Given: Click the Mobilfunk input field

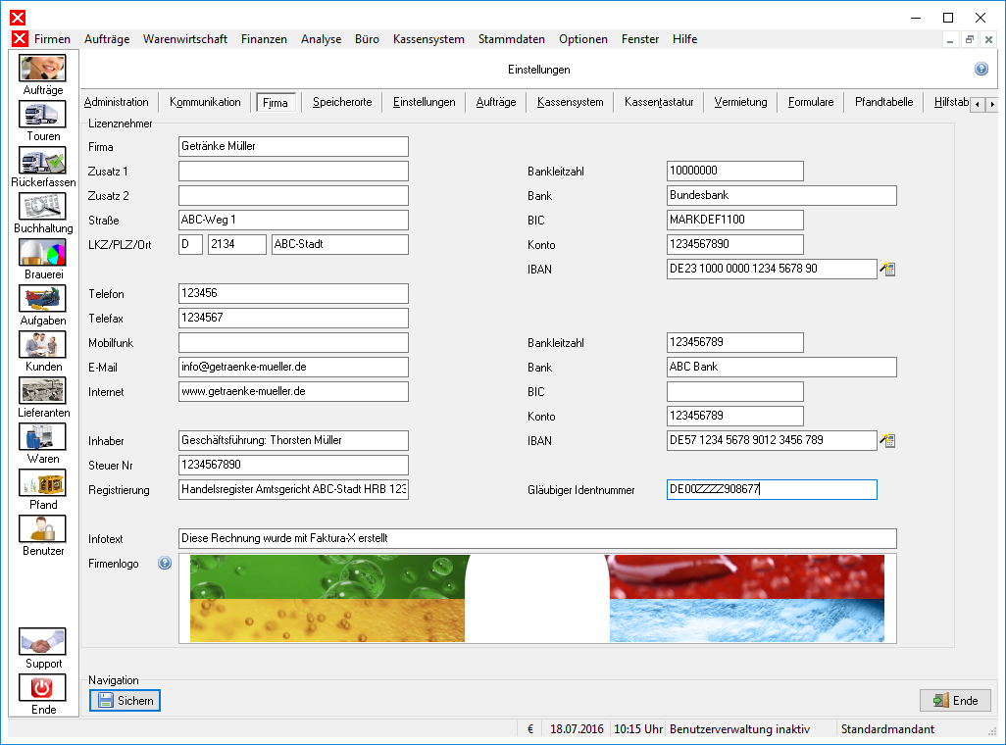Looking at the screenshot, I should (293, 342).
